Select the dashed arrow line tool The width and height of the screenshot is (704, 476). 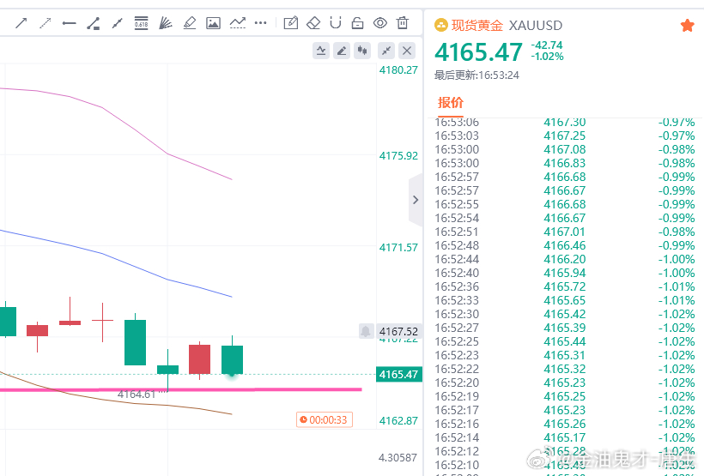point(45,23)
